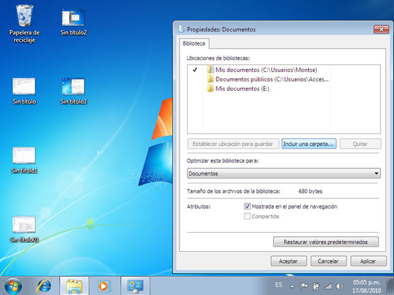Show hidden tray icons arrow
This screenshot has width=394, height=295.
(x=292, y=286)
